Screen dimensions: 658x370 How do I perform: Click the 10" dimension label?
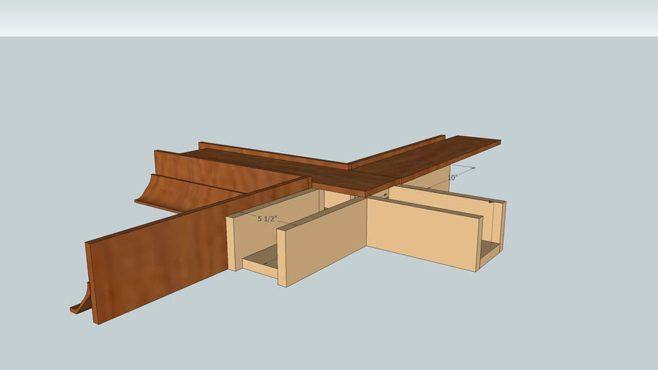[453, 177]
